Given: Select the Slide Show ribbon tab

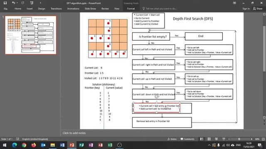Looking at the screenshot, I should (x=90, y=9).
